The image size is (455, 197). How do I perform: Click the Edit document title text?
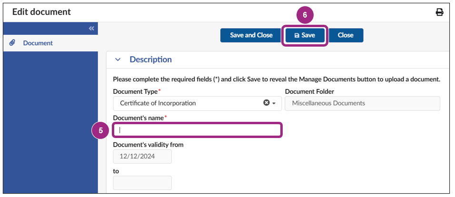41,12
